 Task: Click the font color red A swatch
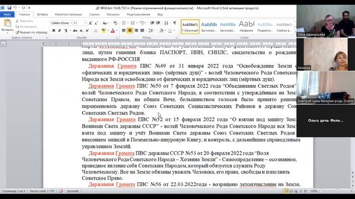click(x=113, y=30)
